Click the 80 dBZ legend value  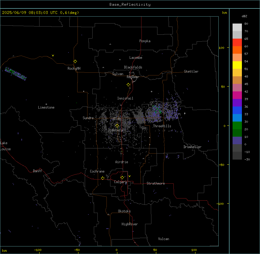point(246,24)
